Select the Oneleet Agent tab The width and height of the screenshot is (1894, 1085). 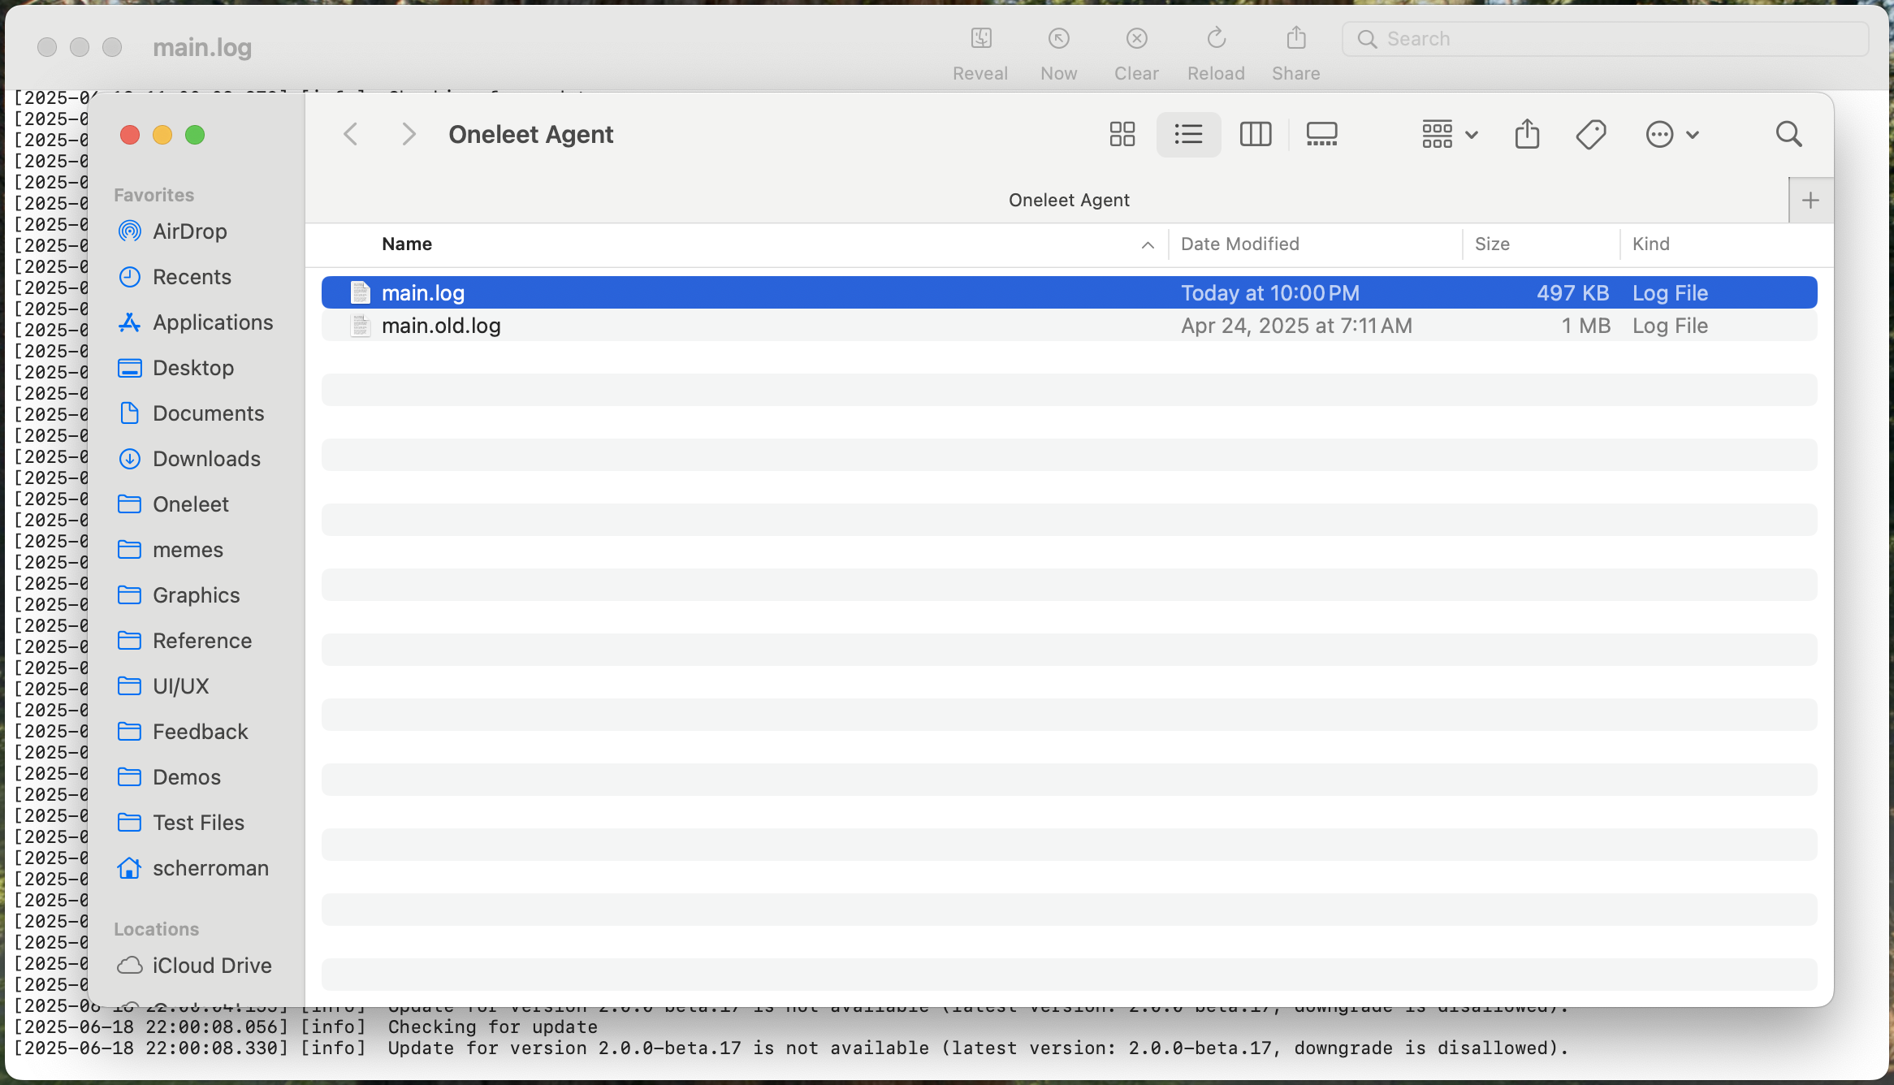(x=1069, y=200)
